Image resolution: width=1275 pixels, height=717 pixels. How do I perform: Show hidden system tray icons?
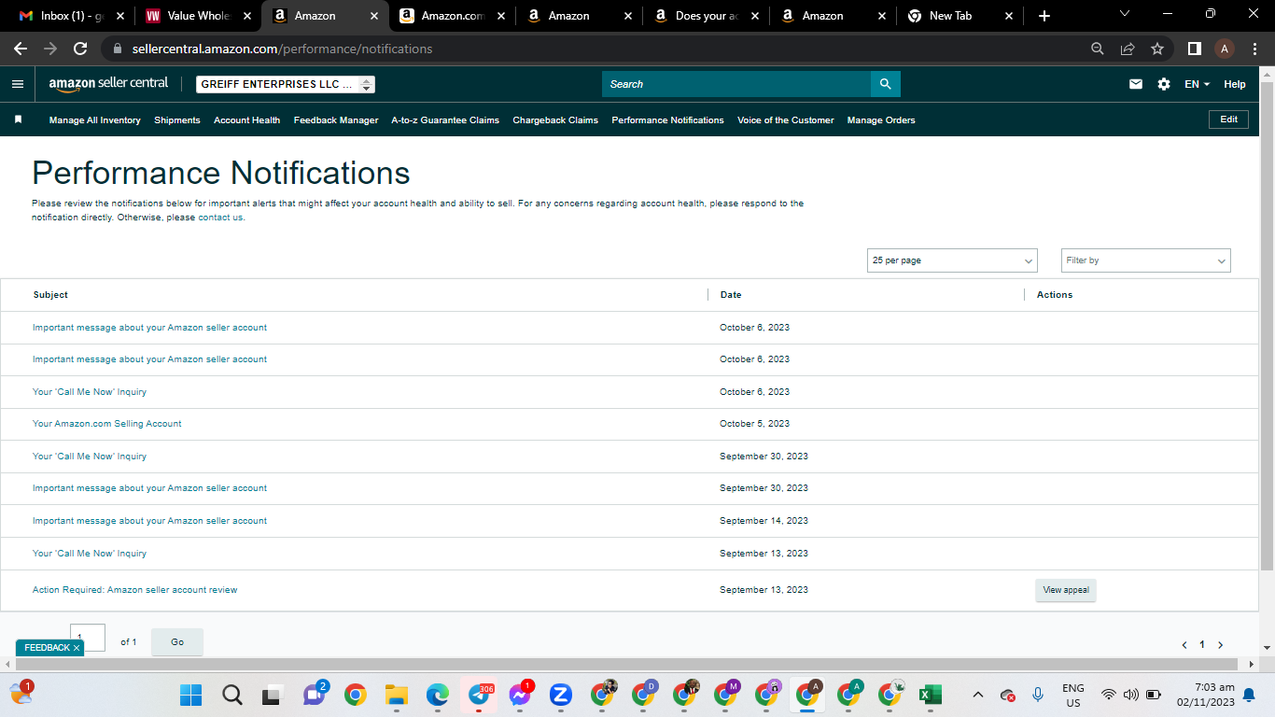pyautogui.click(x=978, y=695)
